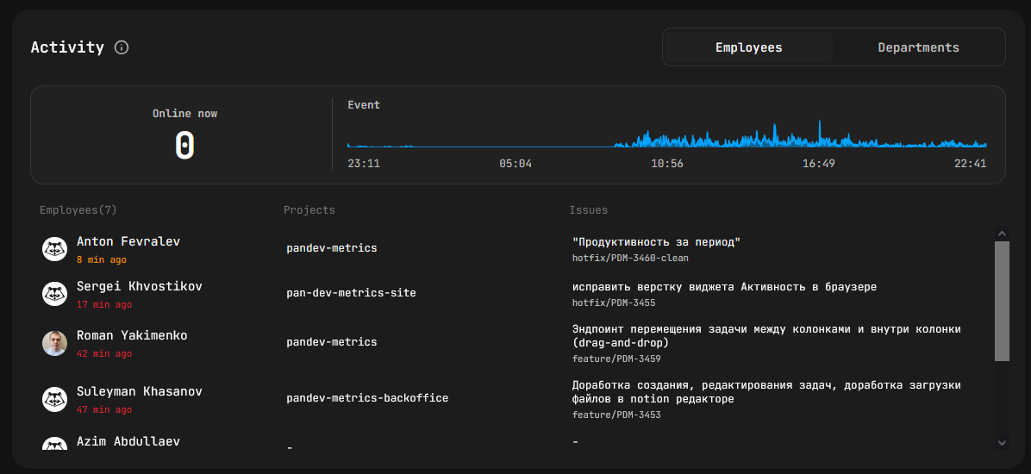Click the employee list scrollbar thumb
This screenshot has height=474, width=1031.
point(1002,300)
